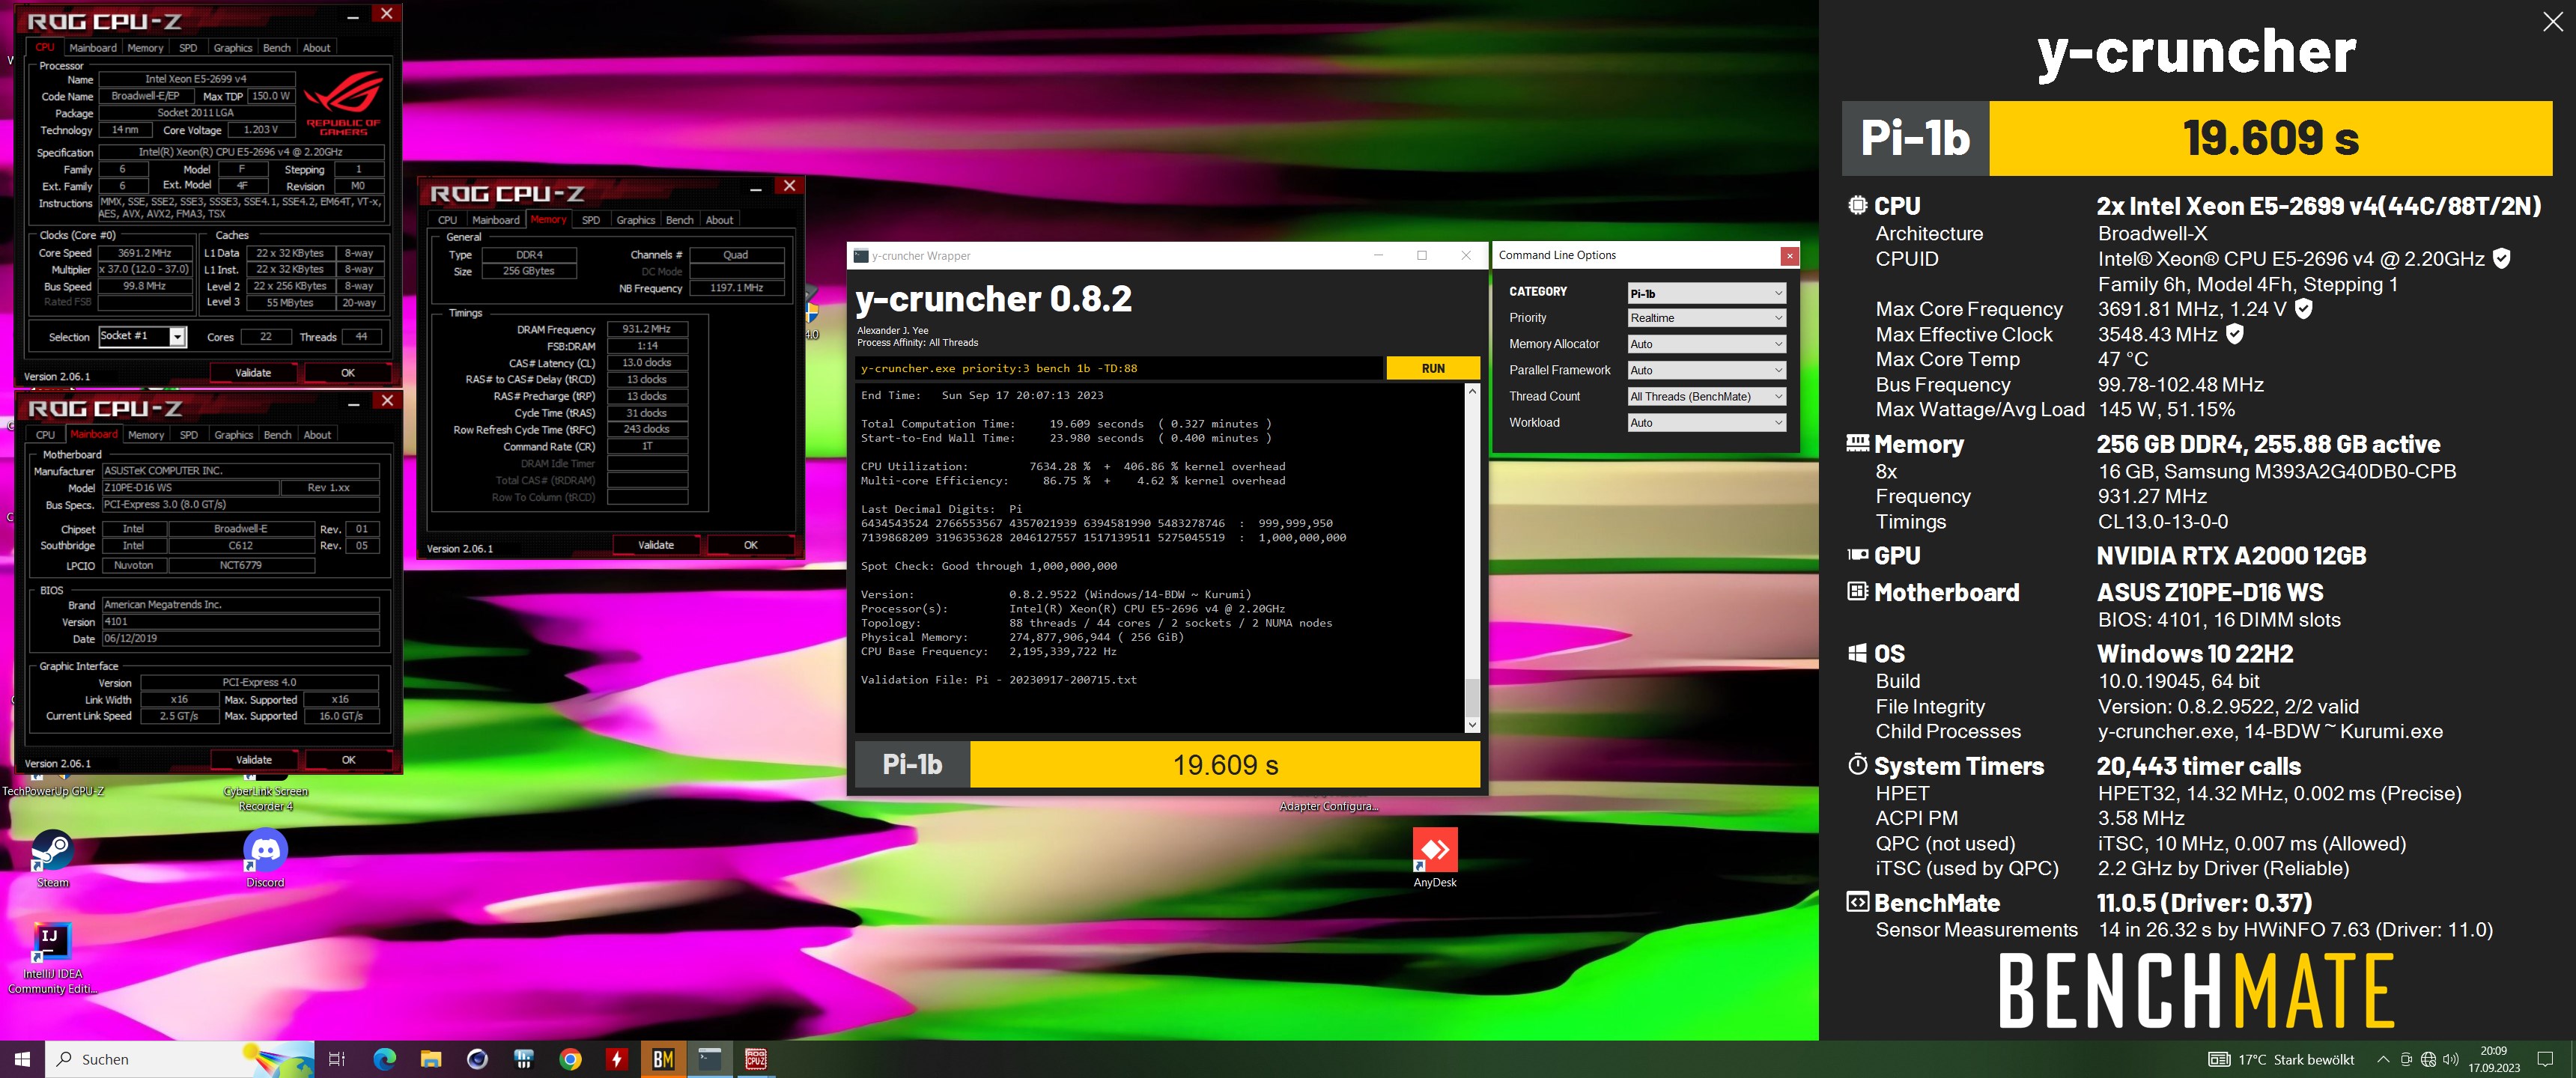Click the y-cruncher command line field
2576x1078 pixels.
pos(1119,369)
